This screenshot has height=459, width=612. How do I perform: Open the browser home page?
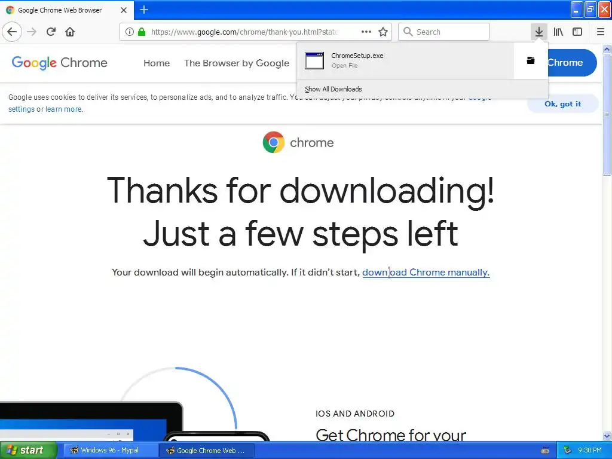pyautogui.click(x=70, y=32)
